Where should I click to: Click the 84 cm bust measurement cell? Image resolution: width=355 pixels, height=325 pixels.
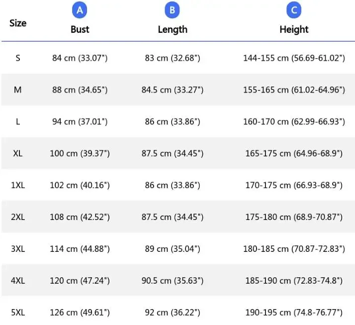[80, 58]
